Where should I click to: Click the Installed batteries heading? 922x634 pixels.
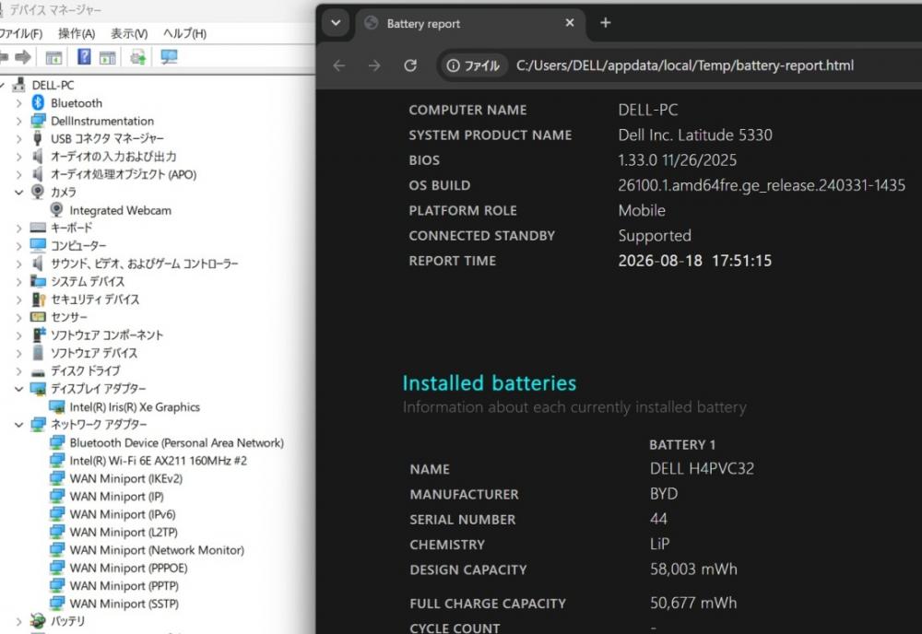490,383
